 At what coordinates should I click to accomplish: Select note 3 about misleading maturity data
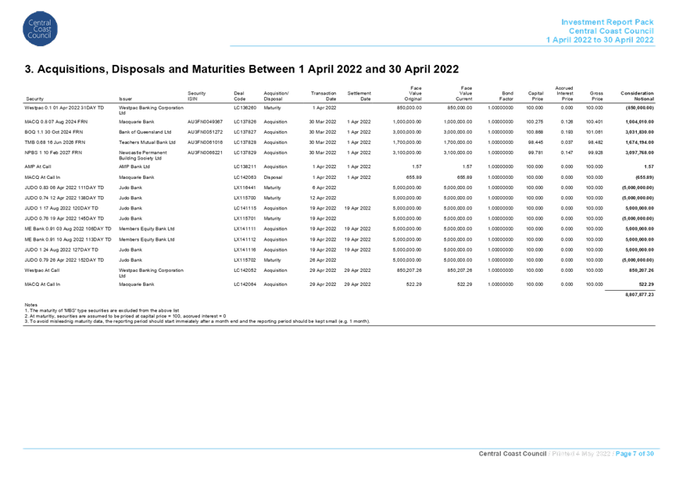coord(198,321)
